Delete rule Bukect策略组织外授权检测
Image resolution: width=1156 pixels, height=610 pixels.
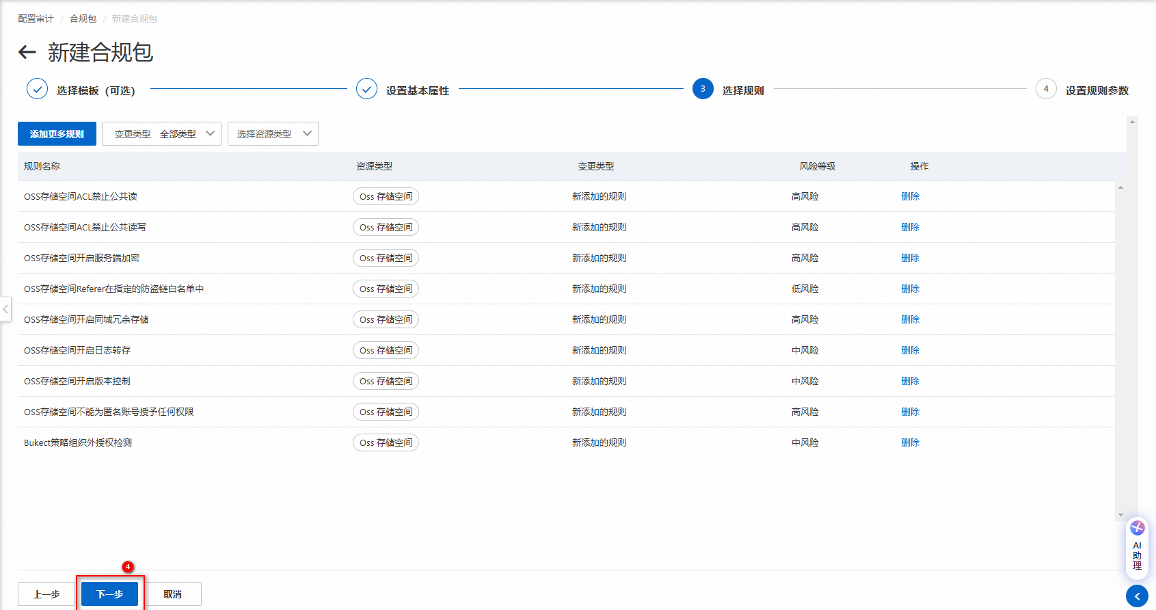click(x=911, y=442)
